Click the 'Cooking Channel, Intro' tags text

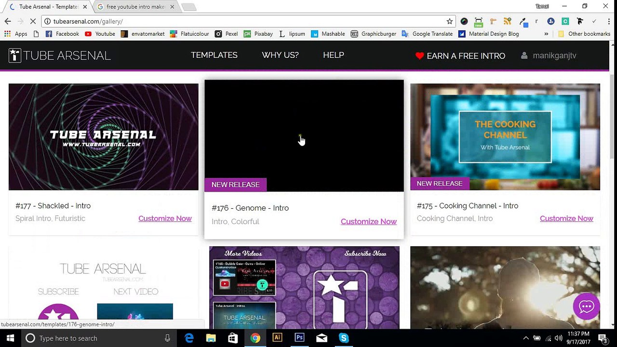[455, 218]
